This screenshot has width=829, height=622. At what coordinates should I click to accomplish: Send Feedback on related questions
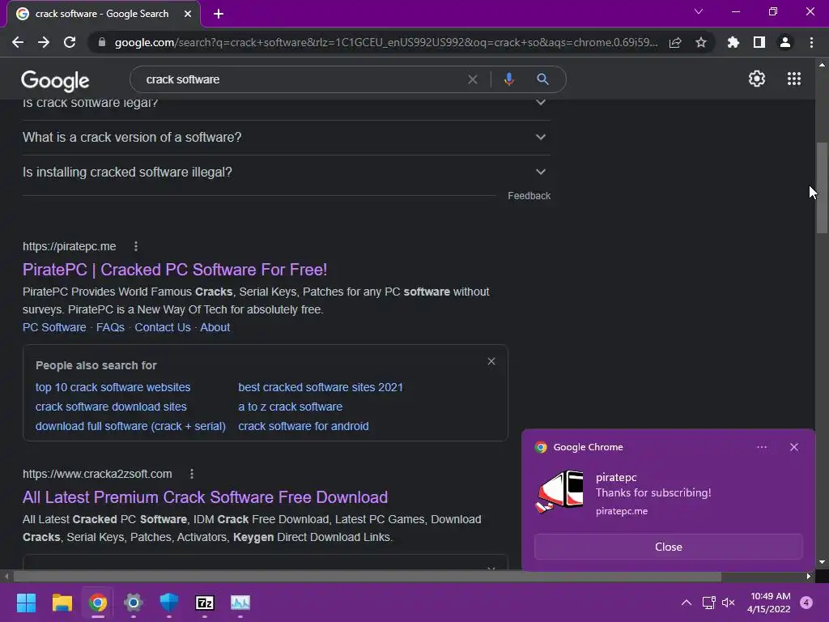coord(529,196)
